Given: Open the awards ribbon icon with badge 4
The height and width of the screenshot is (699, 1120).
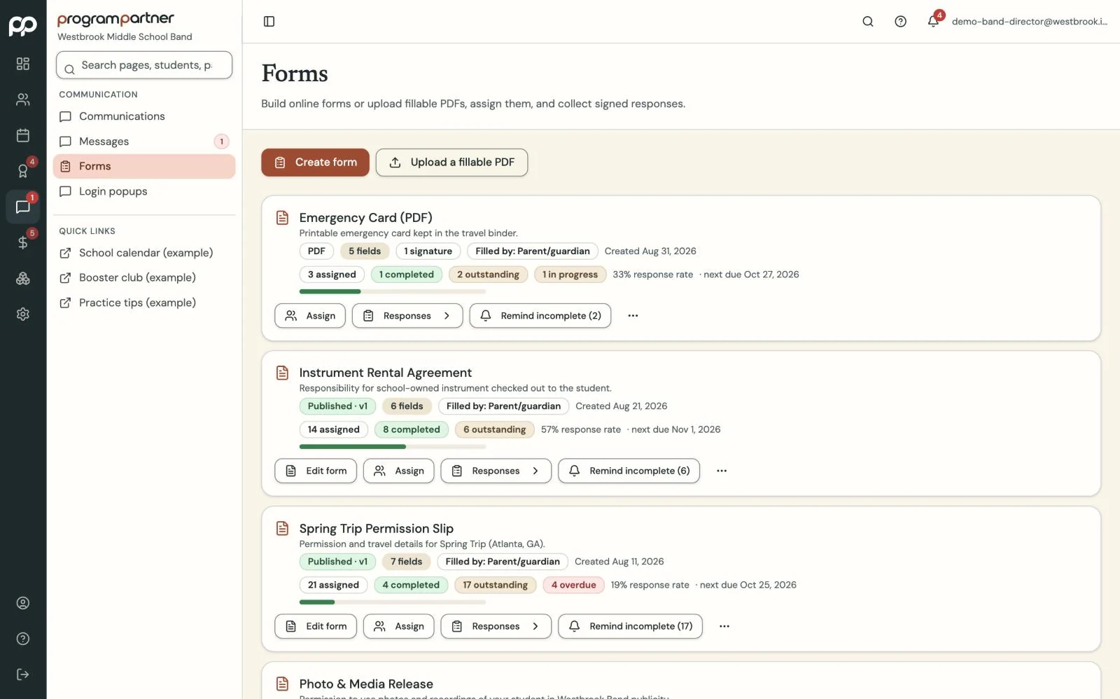Looking at the screenshot, I should (23, 171).
